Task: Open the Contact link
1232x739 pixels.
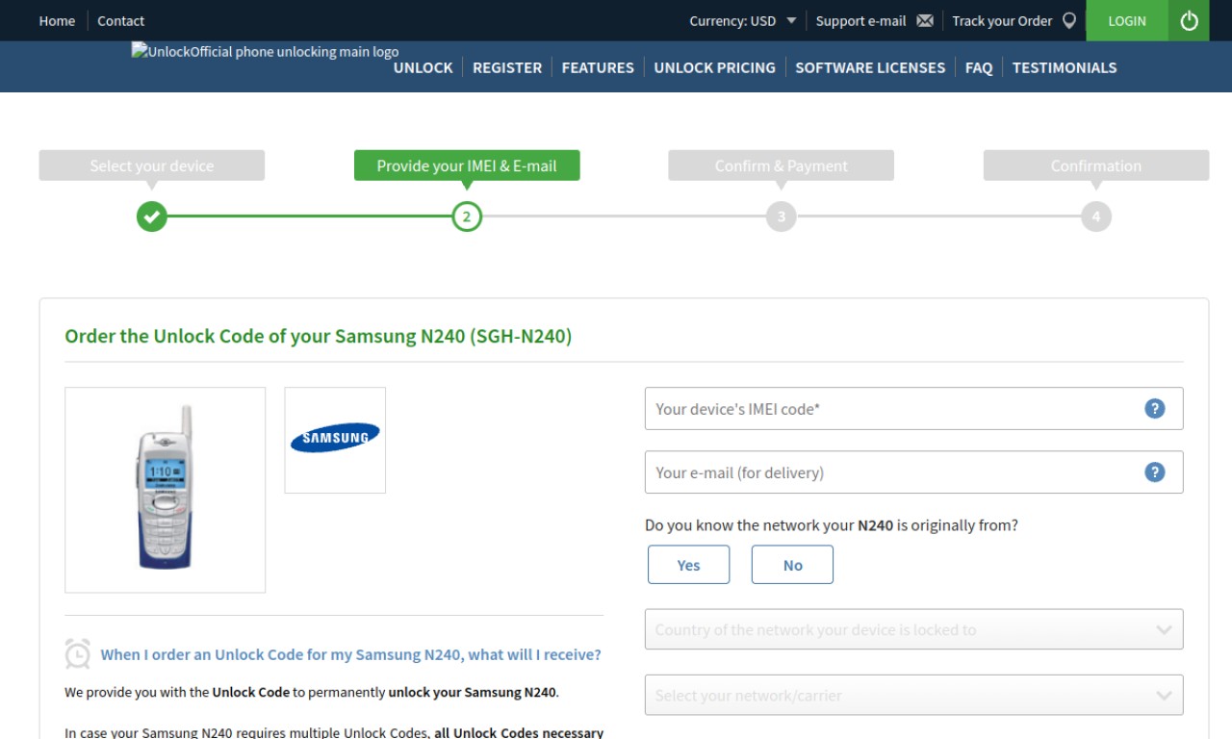Action: [120, 20]
